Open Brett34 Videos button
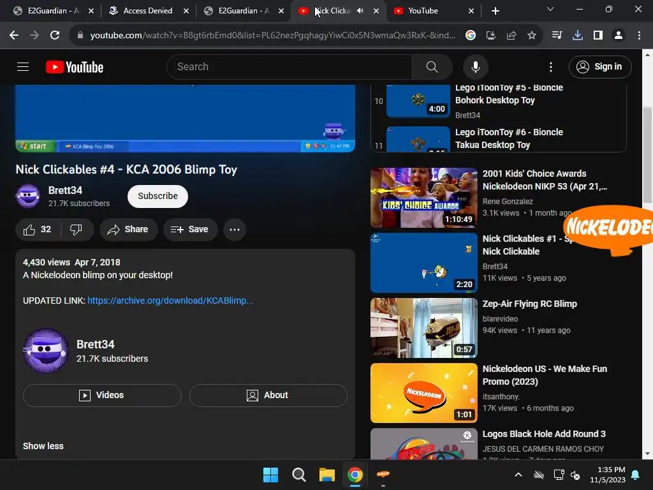This screenshot has width=653, height=490. pyautogui.click(x=102, y=395)
